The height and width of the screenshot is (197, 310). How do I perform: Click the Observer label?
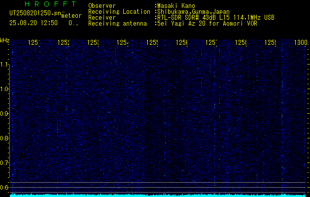[102, 6]
